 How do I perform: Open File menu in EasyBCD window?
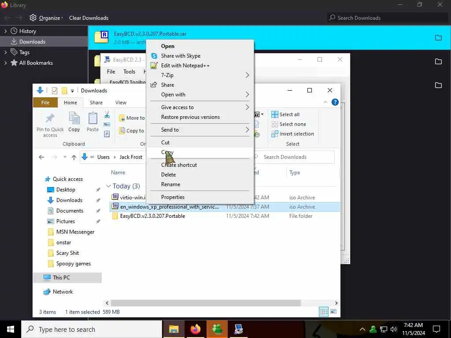pos(111,72)
